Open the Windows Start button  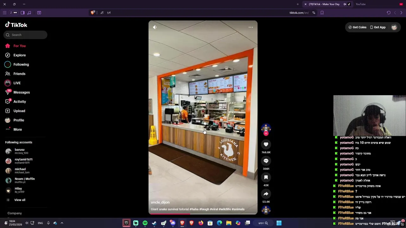click(x=279, y=223)
